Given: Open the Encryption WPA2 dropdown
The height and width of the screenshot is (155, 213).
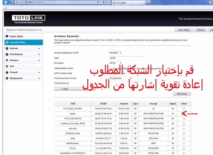Looking at the screenshot, I should click(x=115, y=63).
